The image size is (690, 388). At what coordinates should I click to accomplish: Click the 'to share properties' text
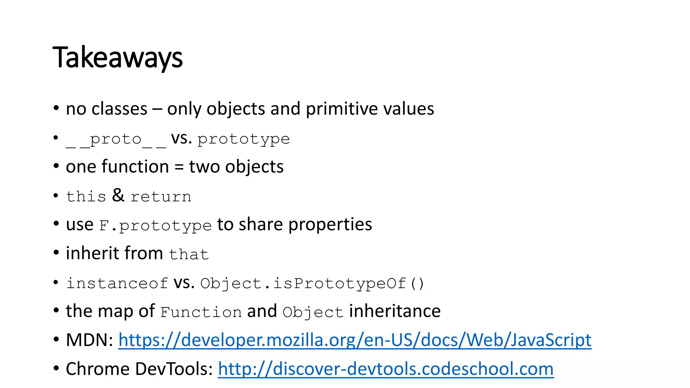pos(294,225)
